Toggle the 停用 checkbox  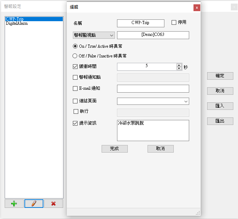pyautogui.click(x=174, y=23)
